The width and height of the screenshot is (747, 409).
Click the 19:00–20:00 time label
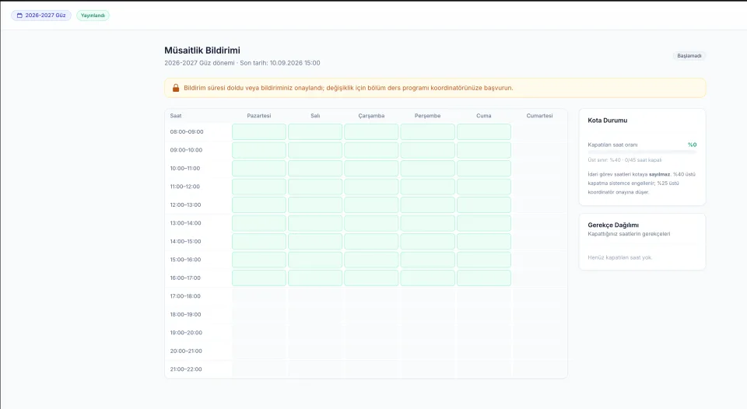tap(186, 333)
